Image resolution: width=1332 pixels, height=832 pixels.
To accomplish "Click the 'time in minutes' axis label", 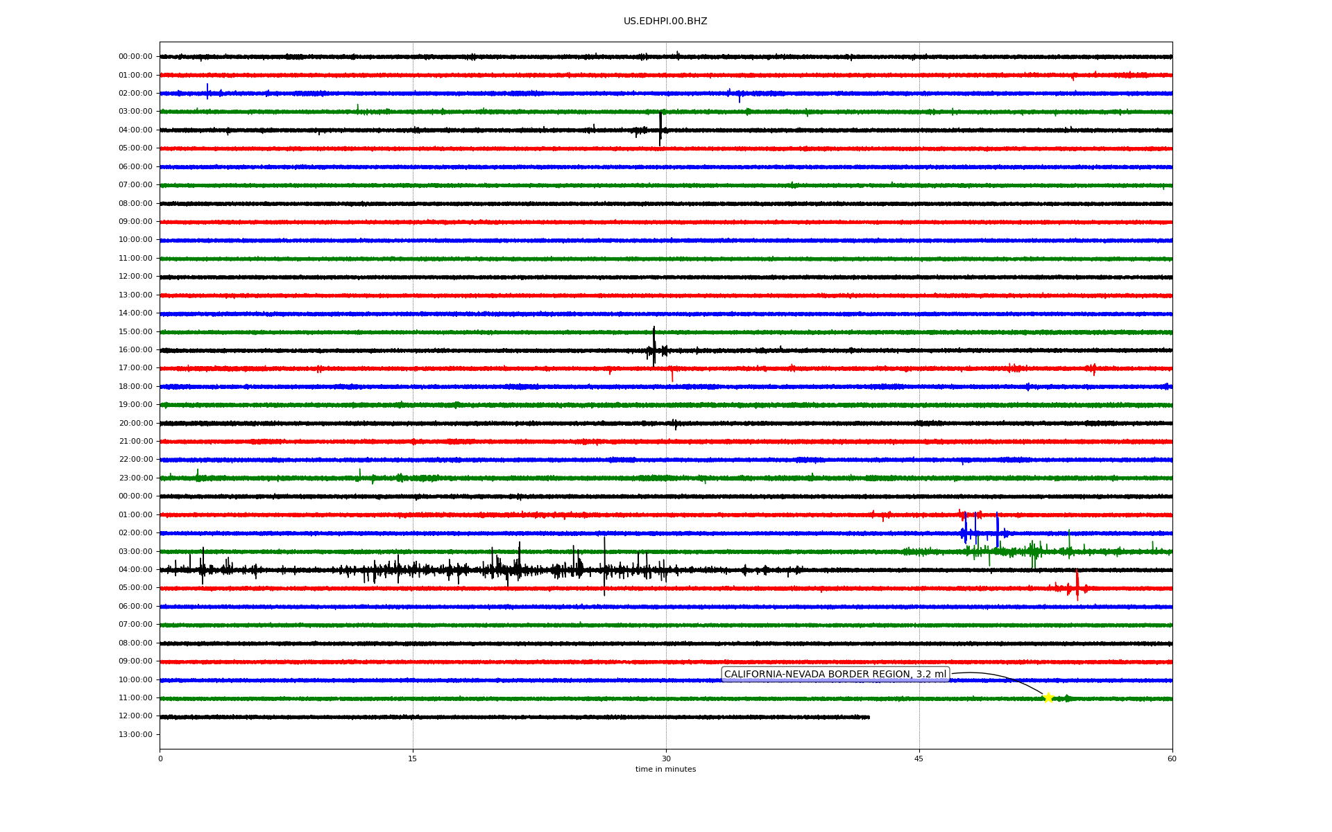I will coord(665,769).
